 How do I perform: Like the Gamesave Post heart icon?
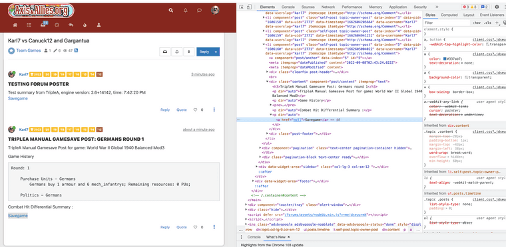click(195, 227)
